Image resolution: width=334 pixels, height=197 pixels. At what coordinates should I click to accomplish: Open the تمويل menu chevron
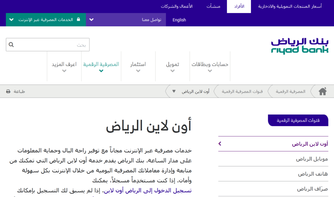[x=173, y=71]
